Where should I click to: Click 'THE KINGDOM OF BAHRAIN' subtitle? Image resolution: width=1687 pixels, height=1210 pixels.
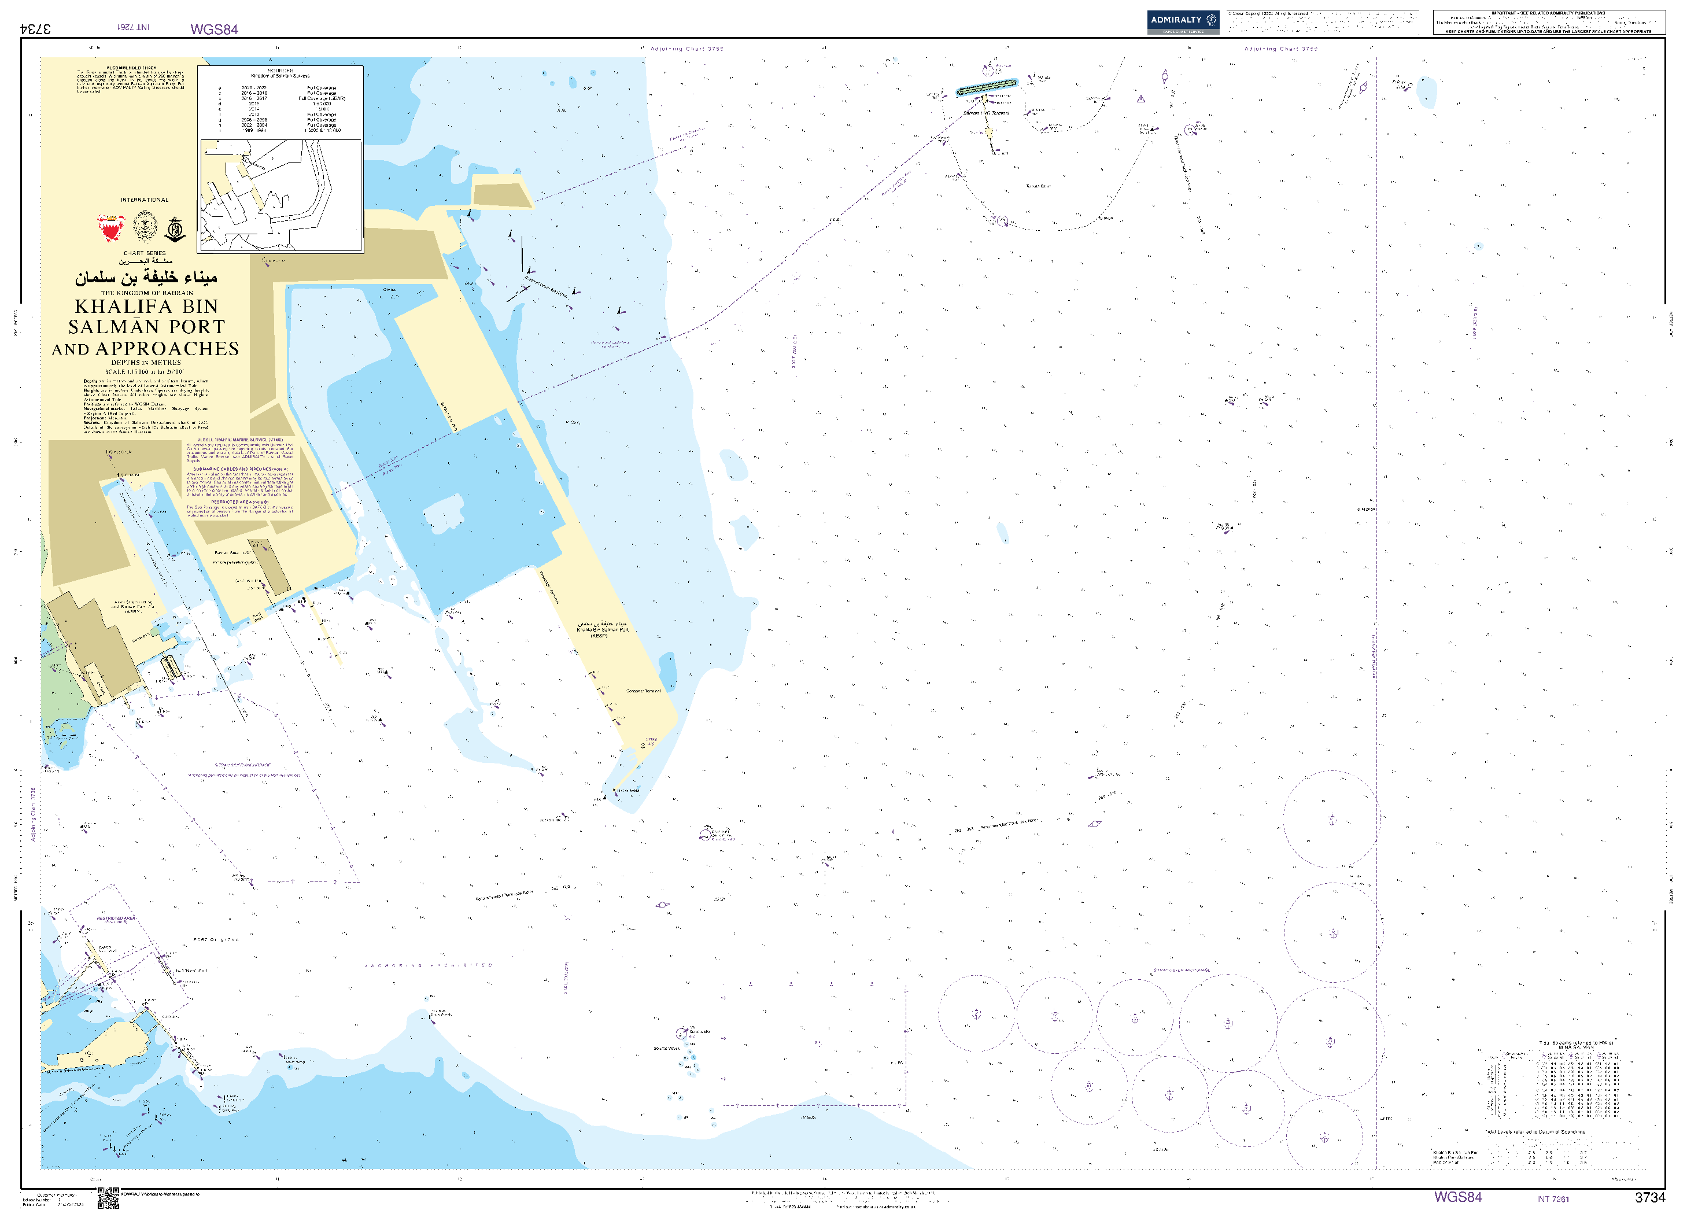[146, 293]
